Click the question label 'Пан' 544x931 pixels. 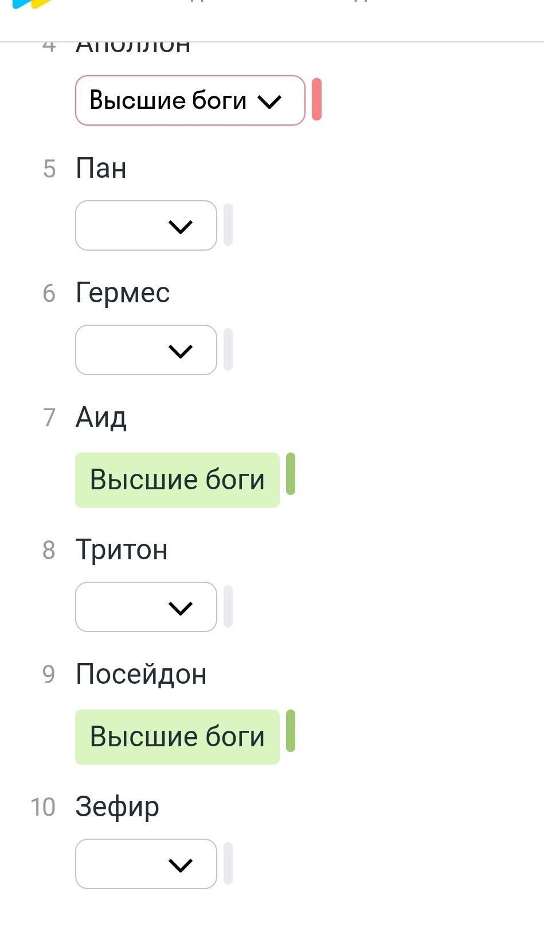coord(101,169)
